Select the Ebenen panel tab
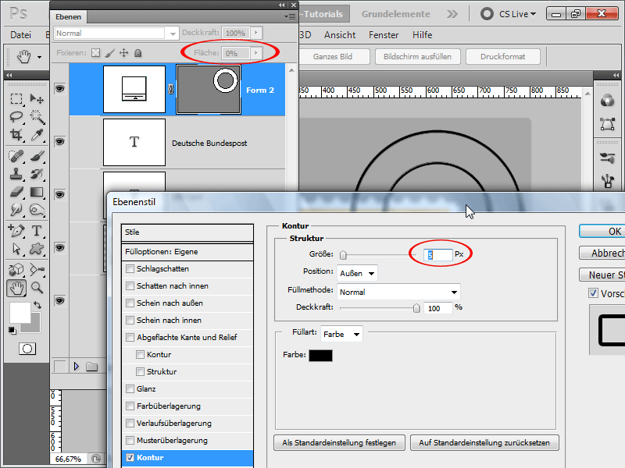The height and width of the screenshot is (468, 625). coord(69,16)
